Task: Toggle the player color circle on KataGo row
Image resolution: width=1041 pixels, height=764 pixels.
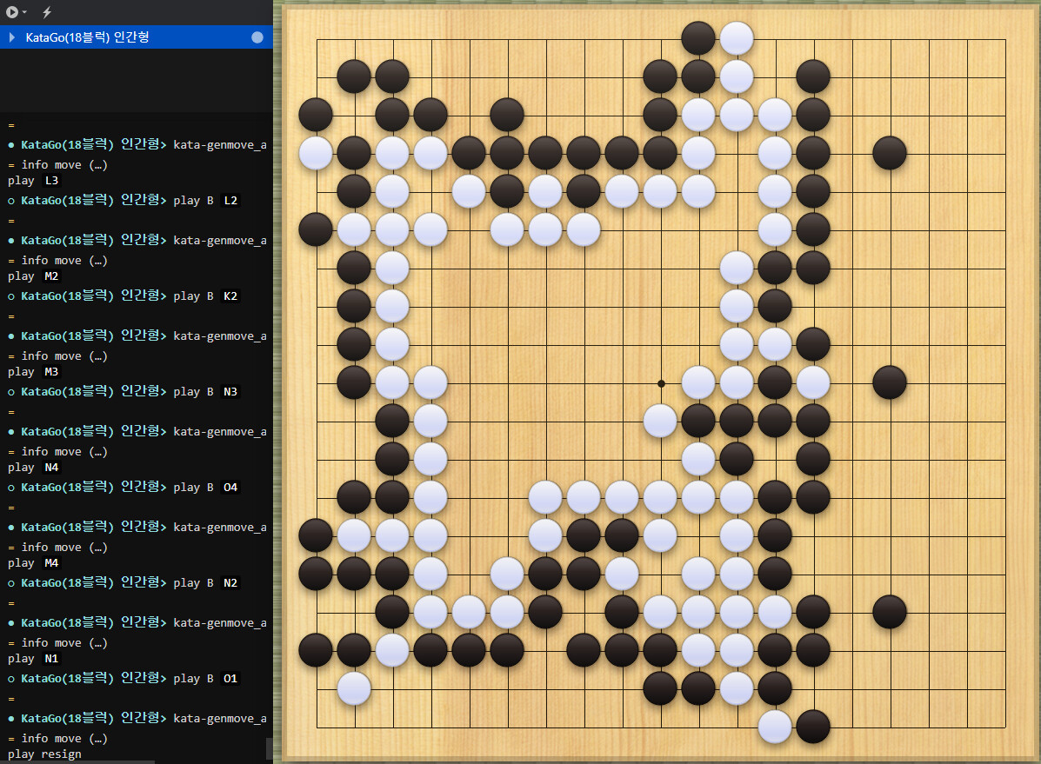Action: click(x=257, y=38)
